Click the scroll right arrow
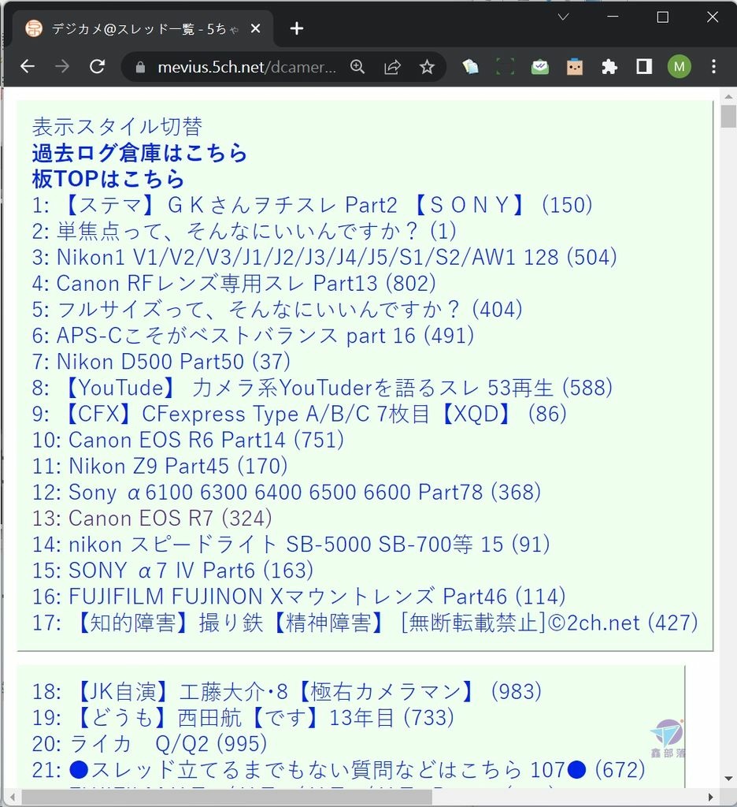The height and width of the screenshot is (807, 737). click(x=710, y=798)
